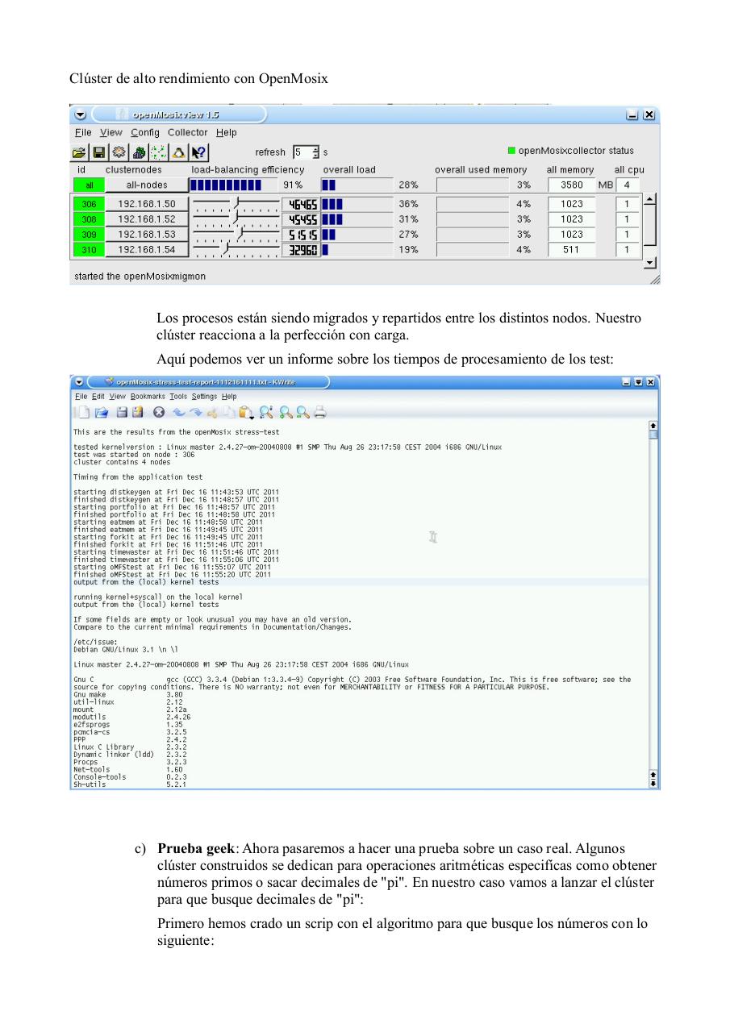
Task: Save the cluster view in openMosixview
Action: [98, 152]
